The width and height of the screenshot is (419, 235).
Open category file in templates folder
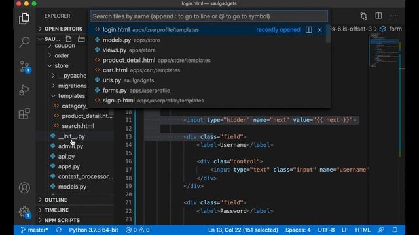point(74,106)
